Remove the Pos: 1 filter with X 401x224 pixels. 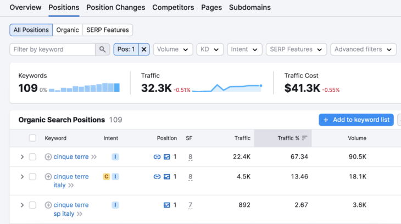tap(144, 49)
